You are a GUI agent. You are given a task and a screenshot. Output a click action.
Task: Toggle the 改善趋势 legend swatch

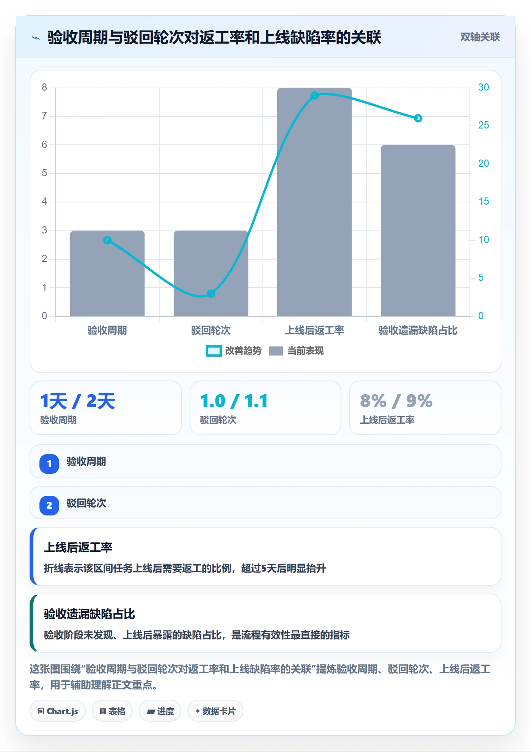[214, 351]
